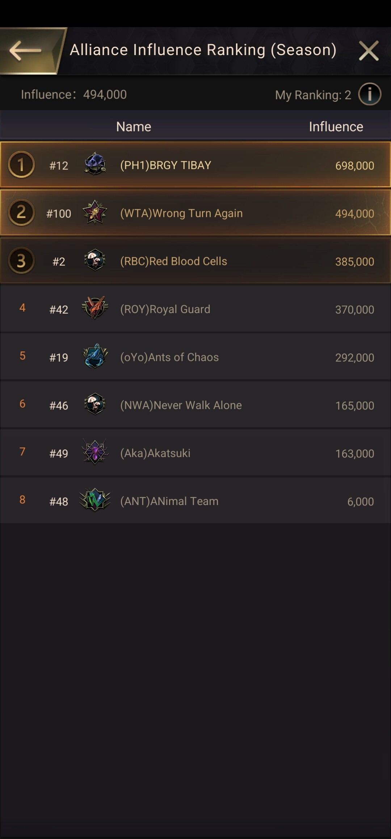Viewport: 391px width, 839px height.
Task: Tap the 6,000 influence value for ANimal Team
Action: click(360, 502)
